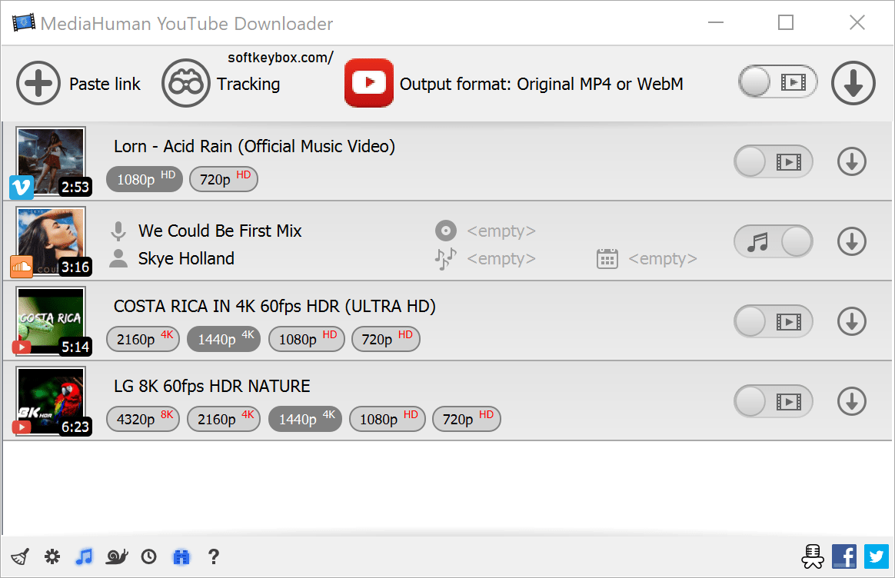Open preferences via gear icon

[x=52, y=556]
